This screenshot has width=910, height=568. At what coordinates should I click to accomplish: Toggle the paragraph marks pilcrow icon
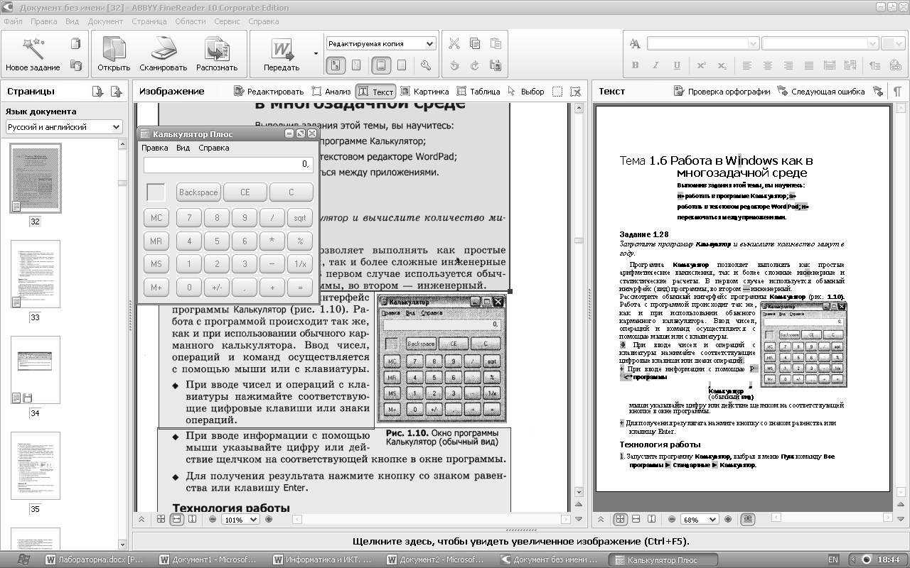pyautogui.click(x=897, y=92)
